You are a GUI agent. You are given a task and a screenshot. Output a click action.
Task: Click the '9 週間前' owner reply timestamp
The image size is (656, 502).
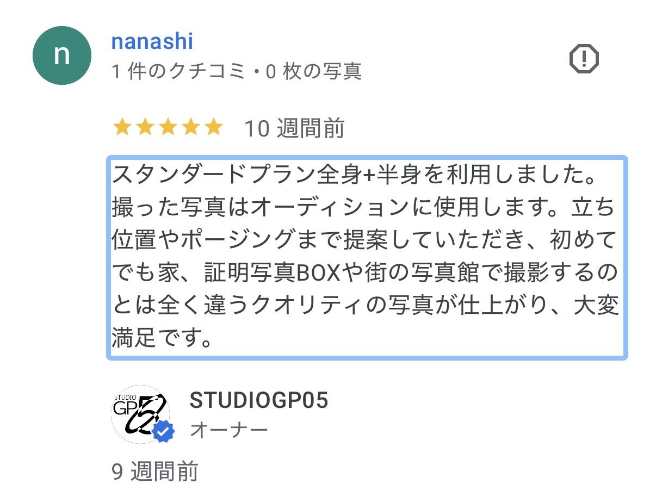coord(155,472)
